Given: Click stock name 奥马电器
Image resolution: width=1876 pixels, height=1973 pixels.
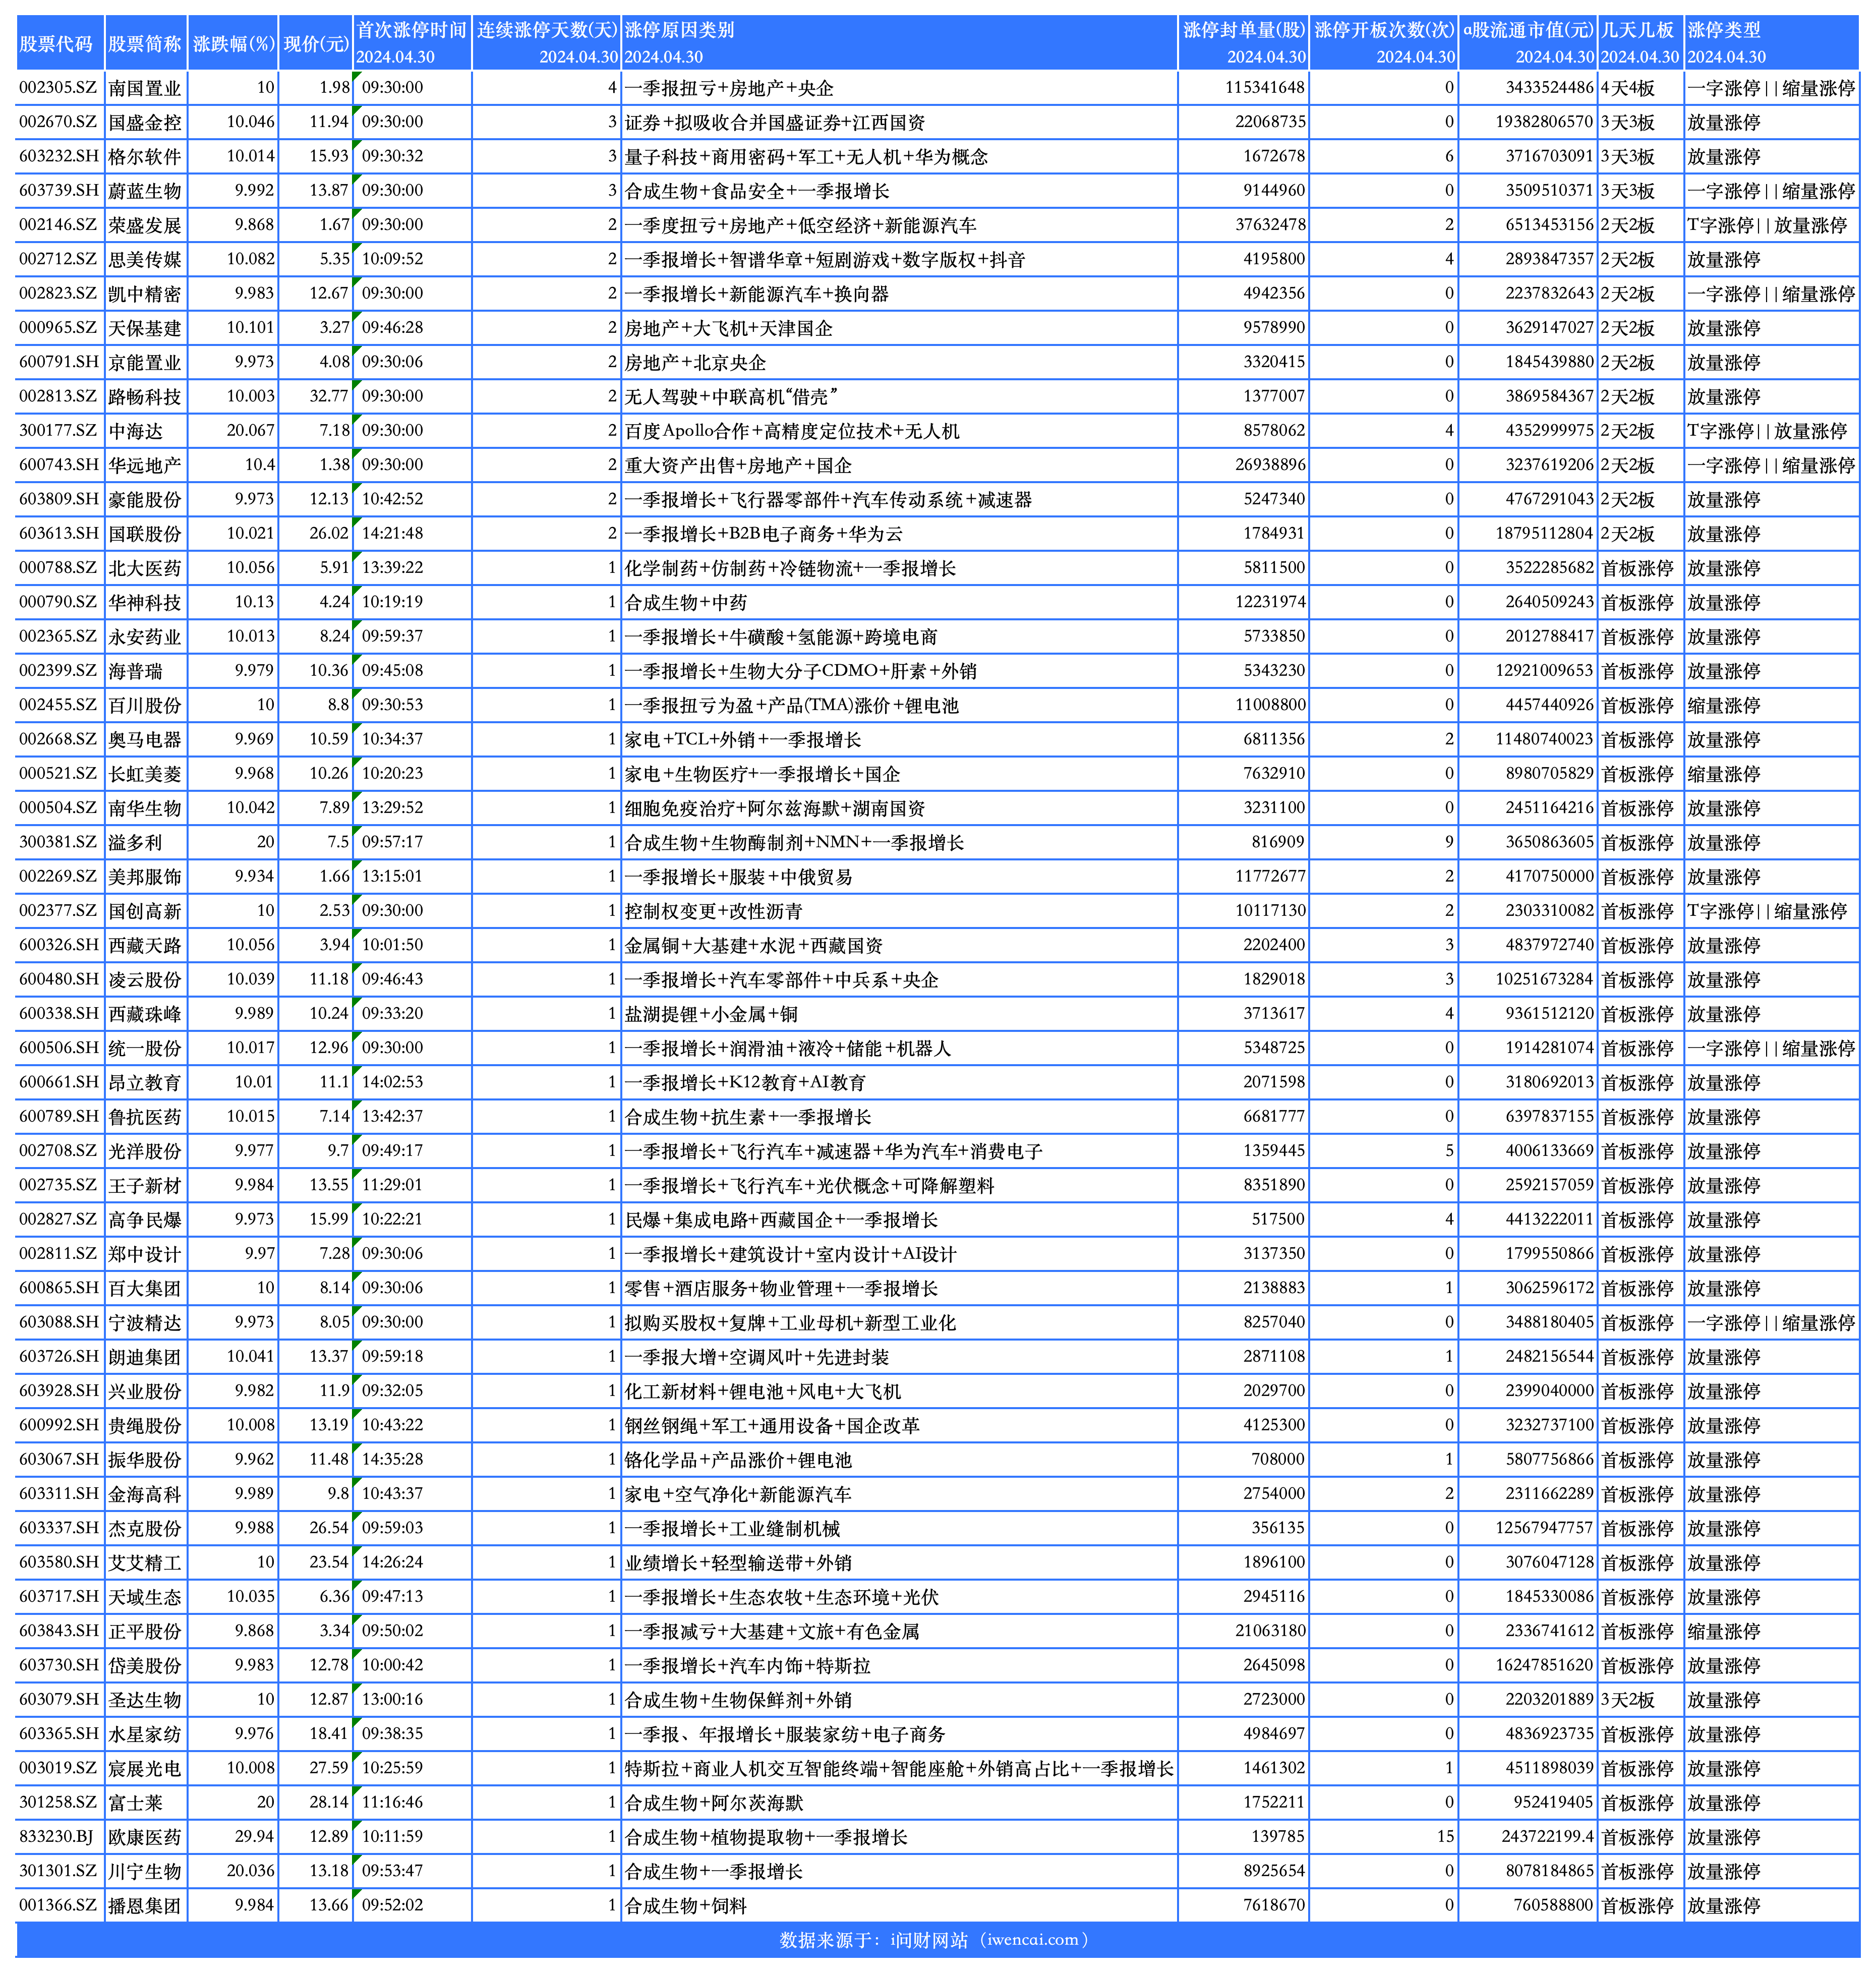Looking at the screenshot, I should pyautogui.click(x=145, y=739).
